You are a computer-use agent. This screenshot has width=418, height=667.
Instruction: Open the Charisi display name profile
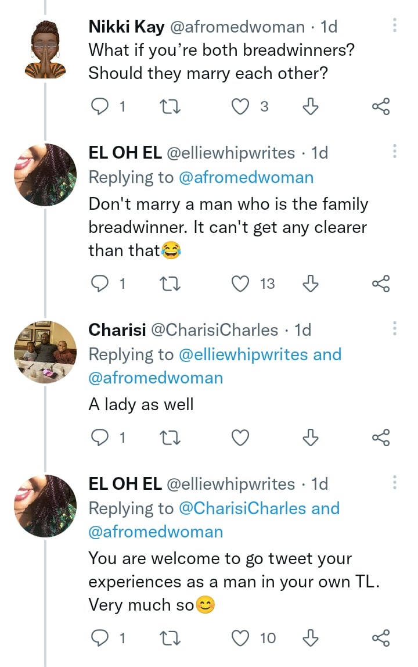coord(117,330)
